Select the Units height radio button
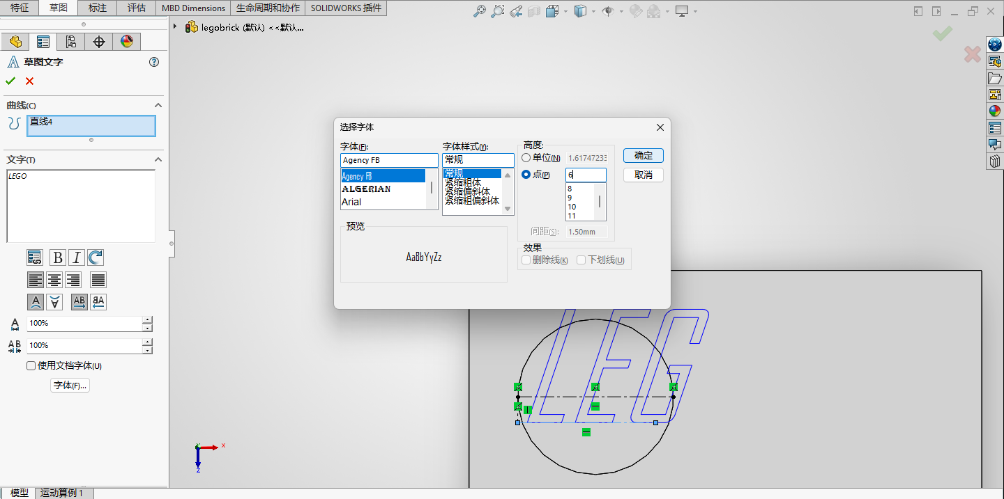Screen dimensions: 1004x499 pyautogui.click(x=526, y=158)
